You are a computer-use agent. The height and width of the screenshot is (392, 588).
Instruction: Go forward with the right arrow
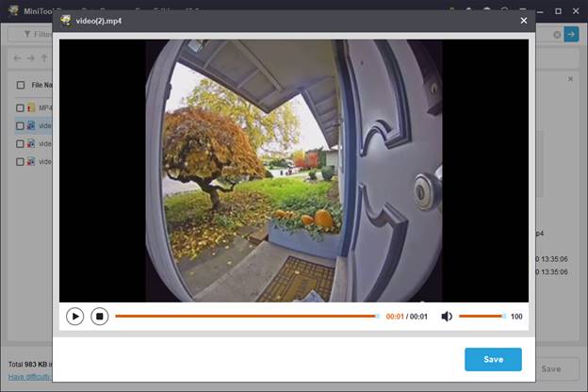click(x=31, y=58)
